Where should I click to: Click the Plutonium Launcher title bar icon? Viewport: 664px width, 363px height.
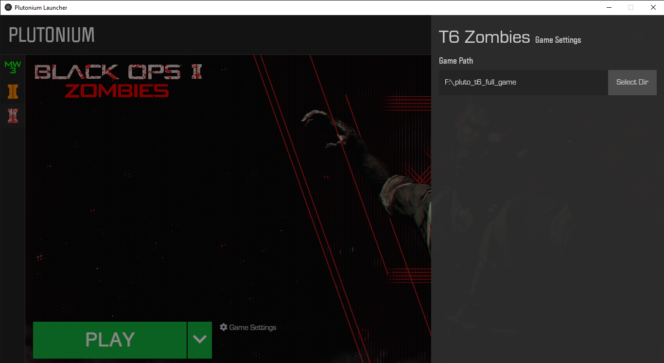(x=8, y=7)
